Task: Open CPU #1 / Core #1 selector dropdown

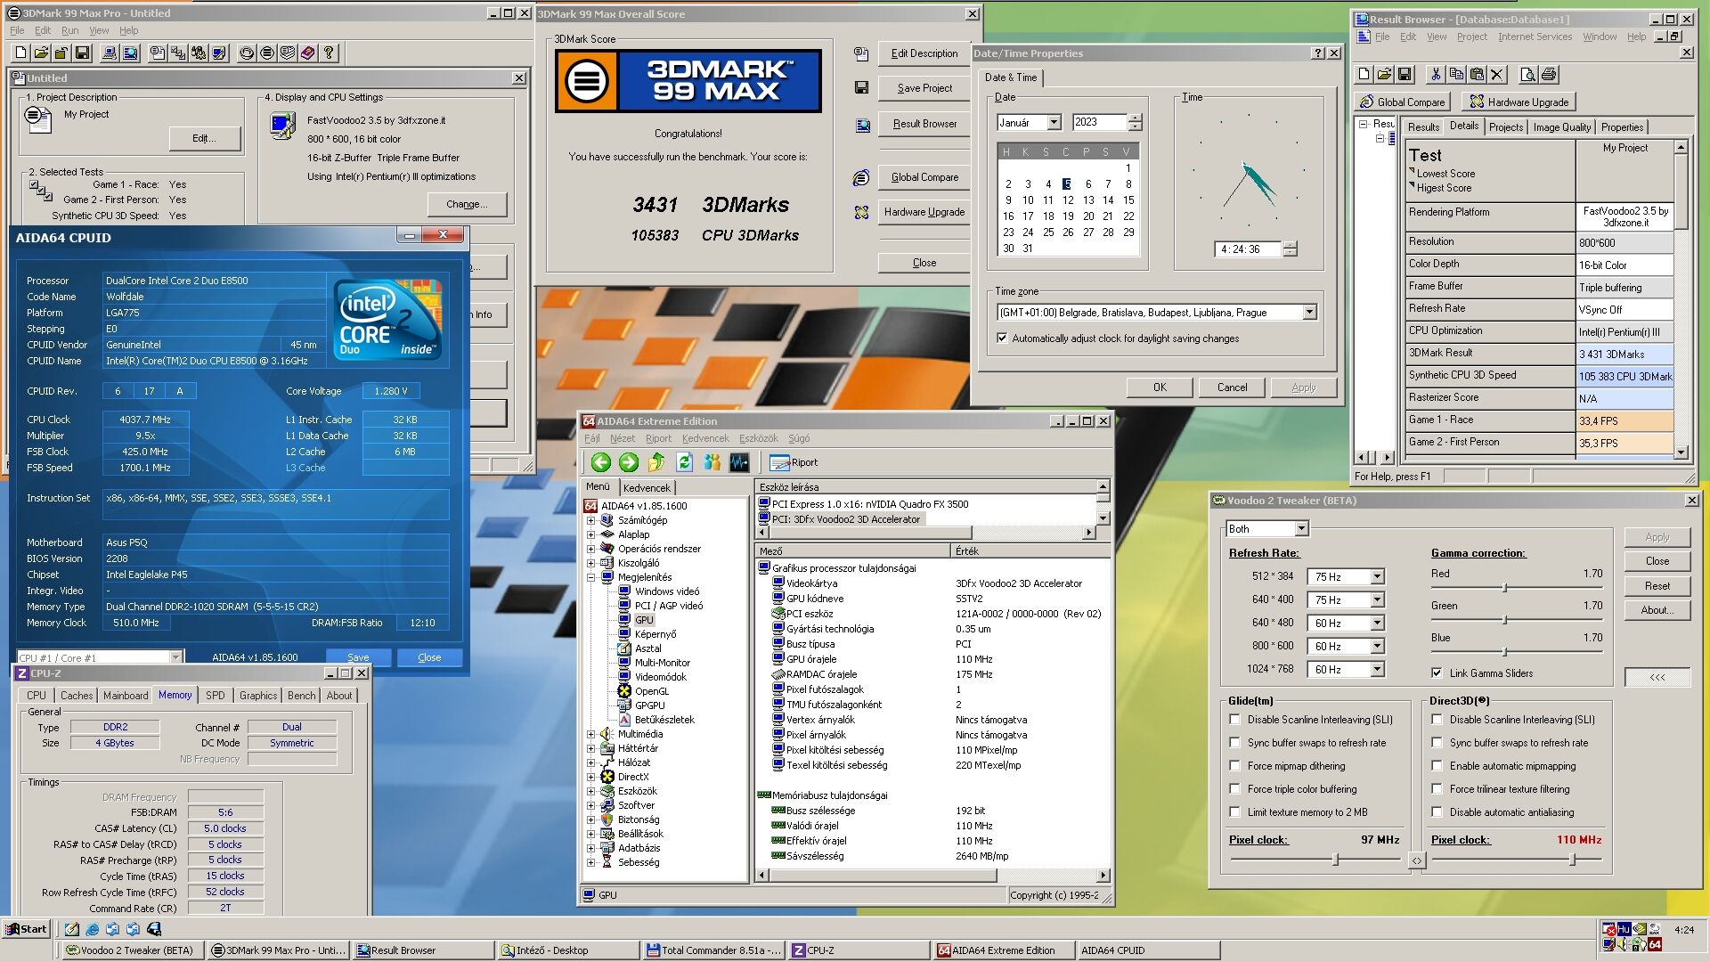Action: [x=175, y=657]
